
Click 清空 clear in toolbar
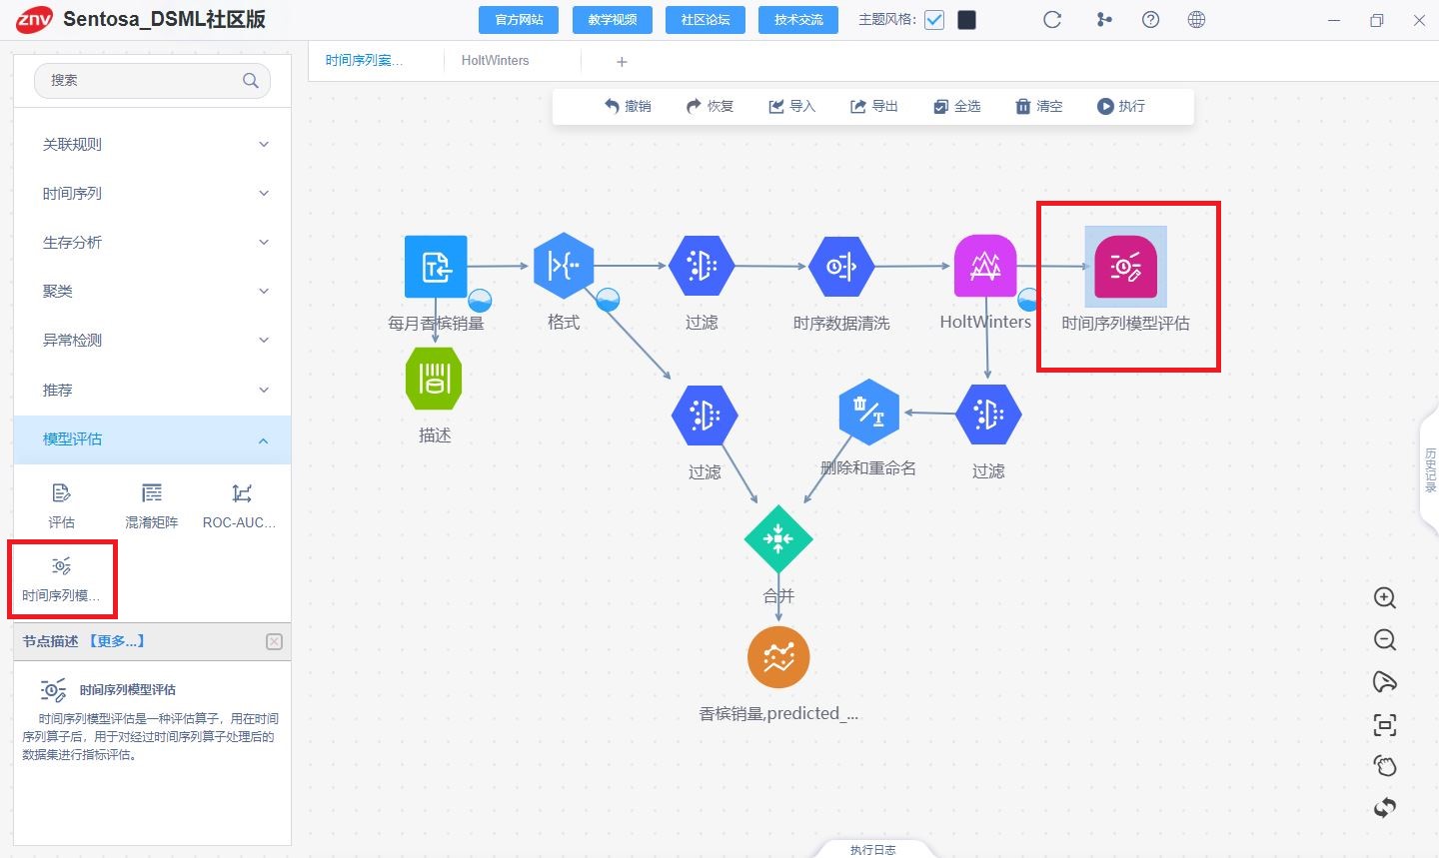pyautogui.click(x=1038, y=106)
